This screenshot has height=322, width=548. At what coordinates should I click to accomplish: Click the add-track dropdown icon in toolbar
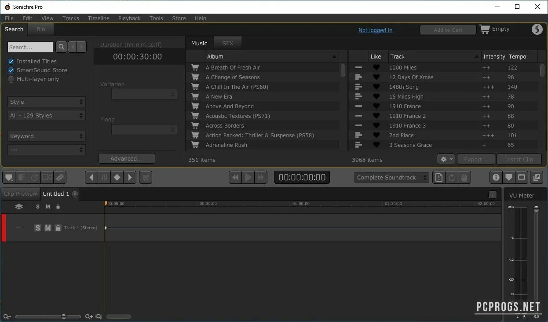coord(9,177)
